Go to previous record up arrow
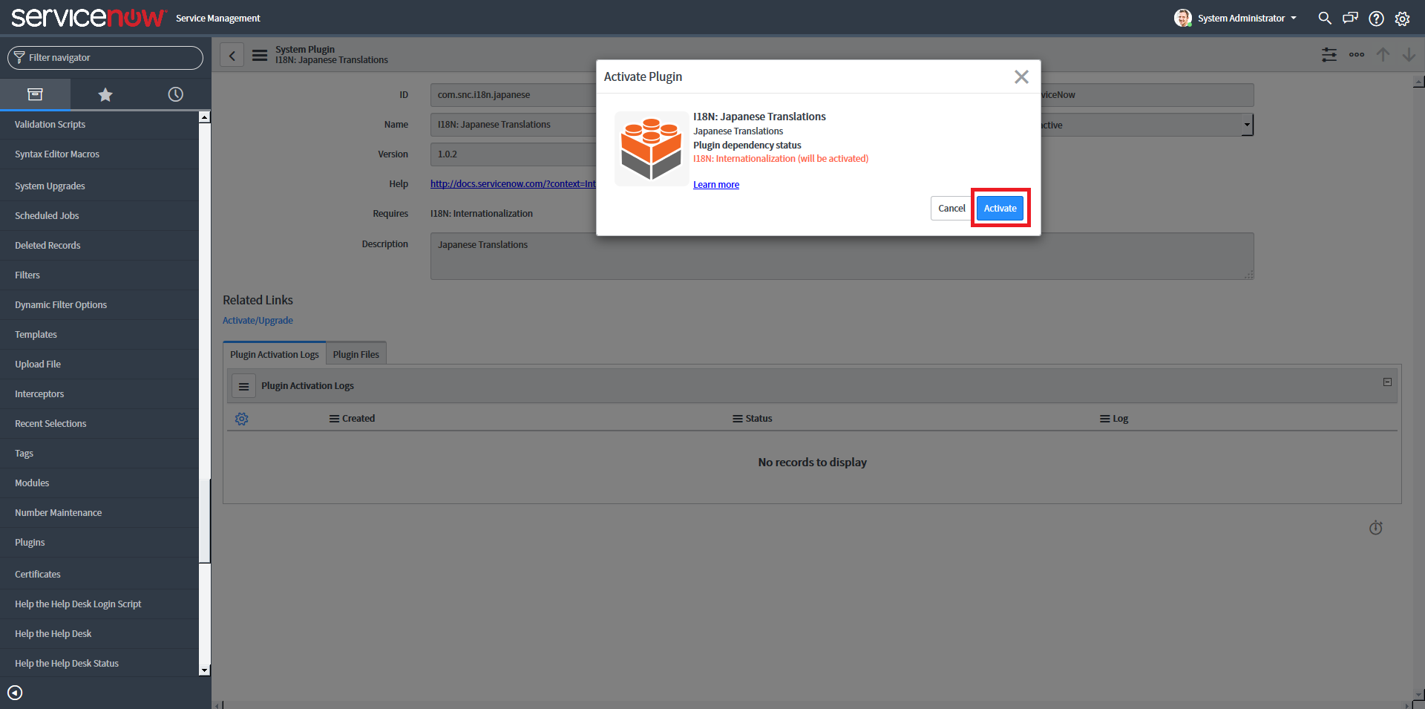This screenshot has width=1425, height=709. click(1383, 55)
